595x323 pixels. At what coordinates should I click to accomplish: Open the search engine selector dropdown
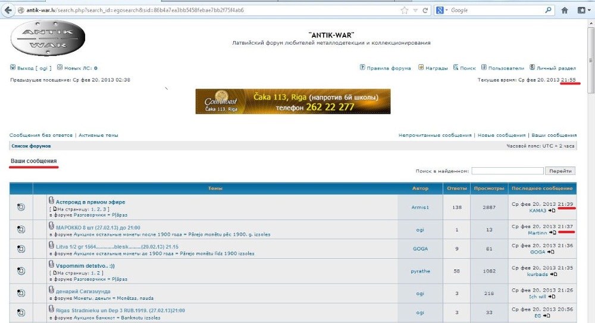(442, 10)
